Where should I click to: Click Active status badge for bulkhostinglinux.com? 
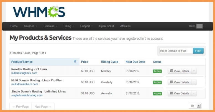coord(157,71)
